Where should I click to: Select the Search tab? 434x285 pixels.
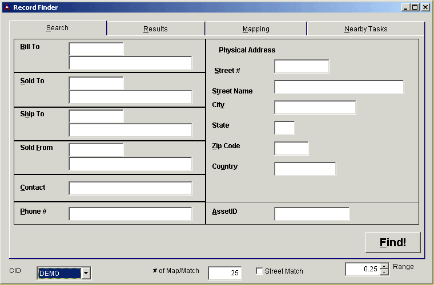click(x=57, y=28)
